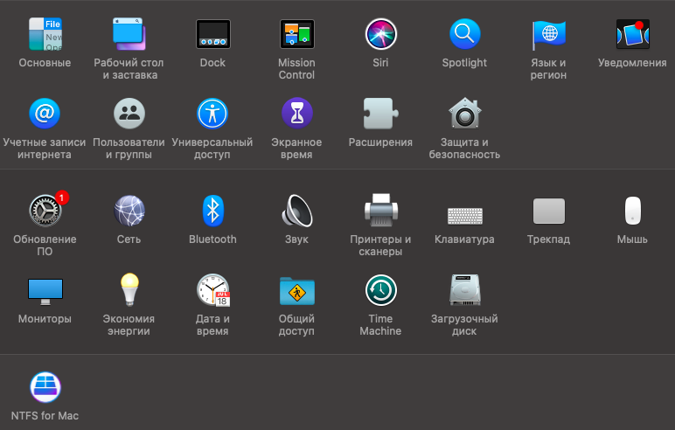Click the red update badge showing 1
This screenshot has height=430, width=675.
(62, 198)
